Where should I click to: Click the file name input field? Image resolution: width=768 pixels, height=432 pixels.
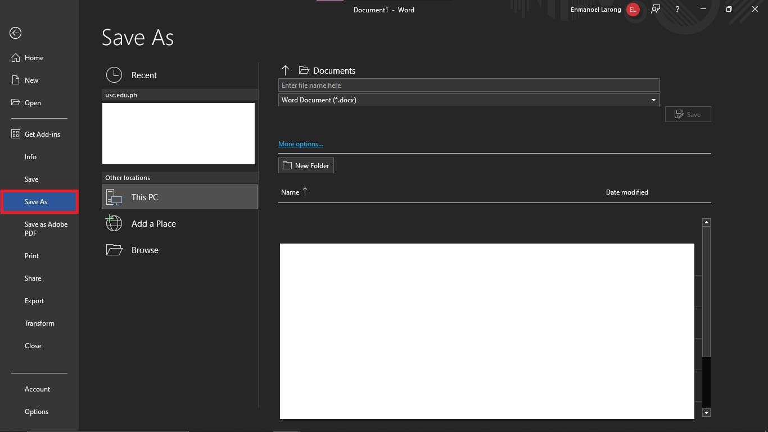(469, 85)
